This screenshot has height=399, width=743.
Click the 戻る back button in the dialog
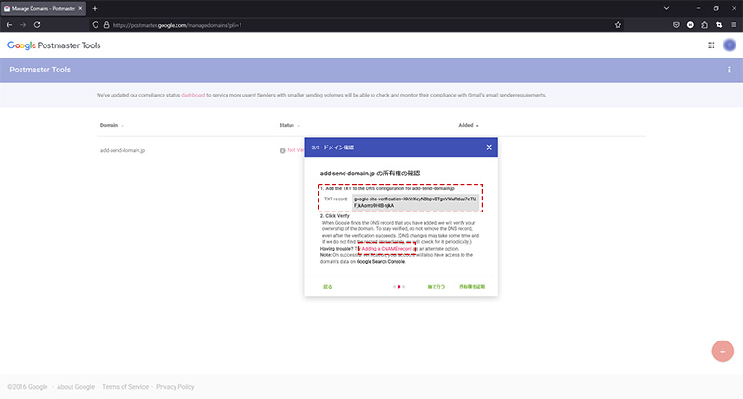[x=328, y=287]
